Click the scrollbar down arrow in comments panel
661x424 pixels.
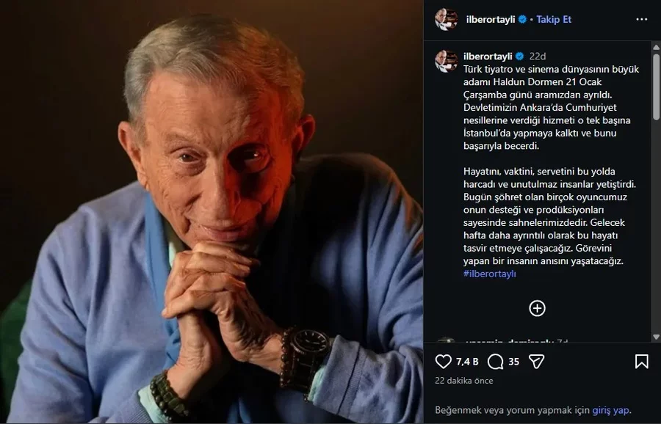point(656,337)
